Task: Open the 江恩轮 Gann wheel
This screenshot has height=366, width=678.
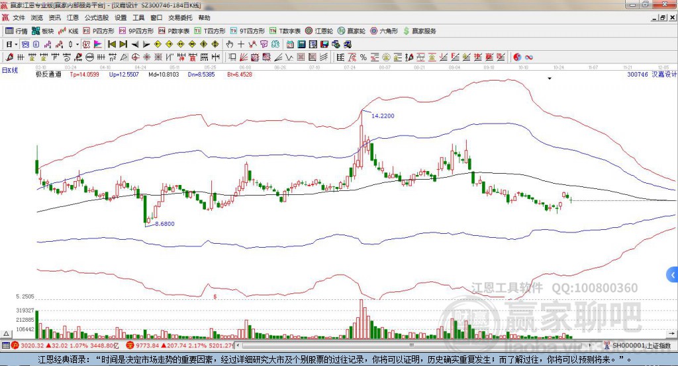Action: (x=319, y=31)
